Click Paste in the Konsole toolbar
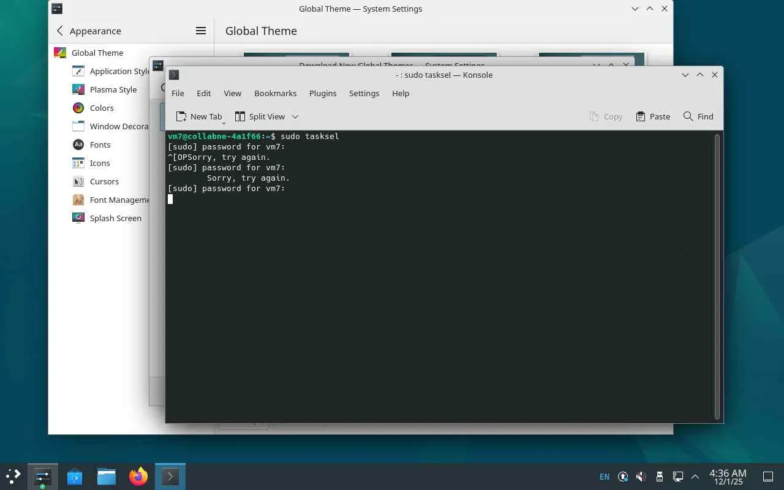 tap(653, 116)
